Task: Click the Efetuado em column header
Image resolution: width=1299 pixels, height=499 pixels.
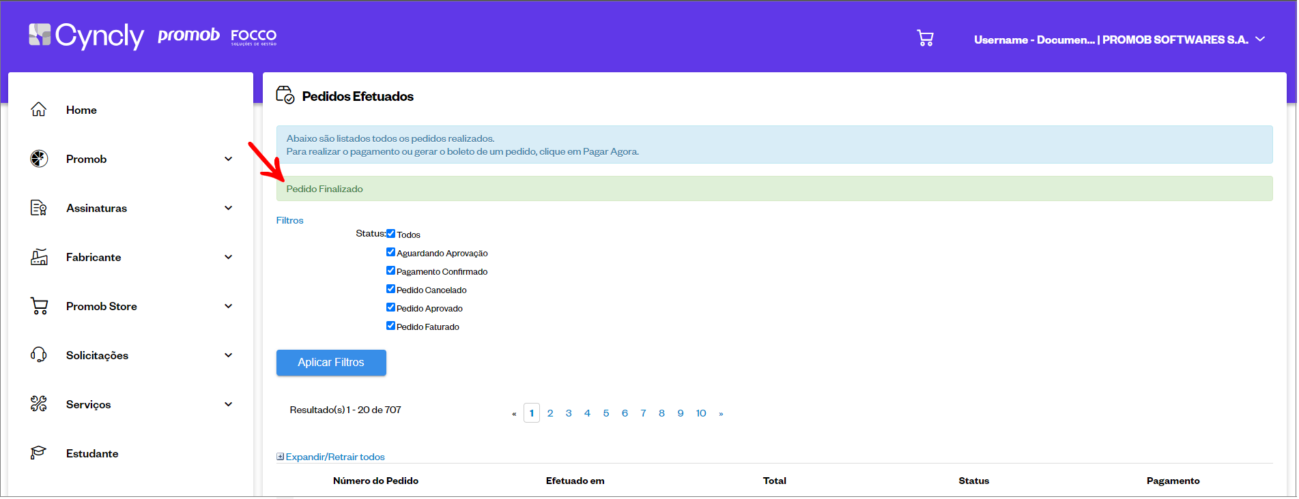Action: tap(575, 481)
